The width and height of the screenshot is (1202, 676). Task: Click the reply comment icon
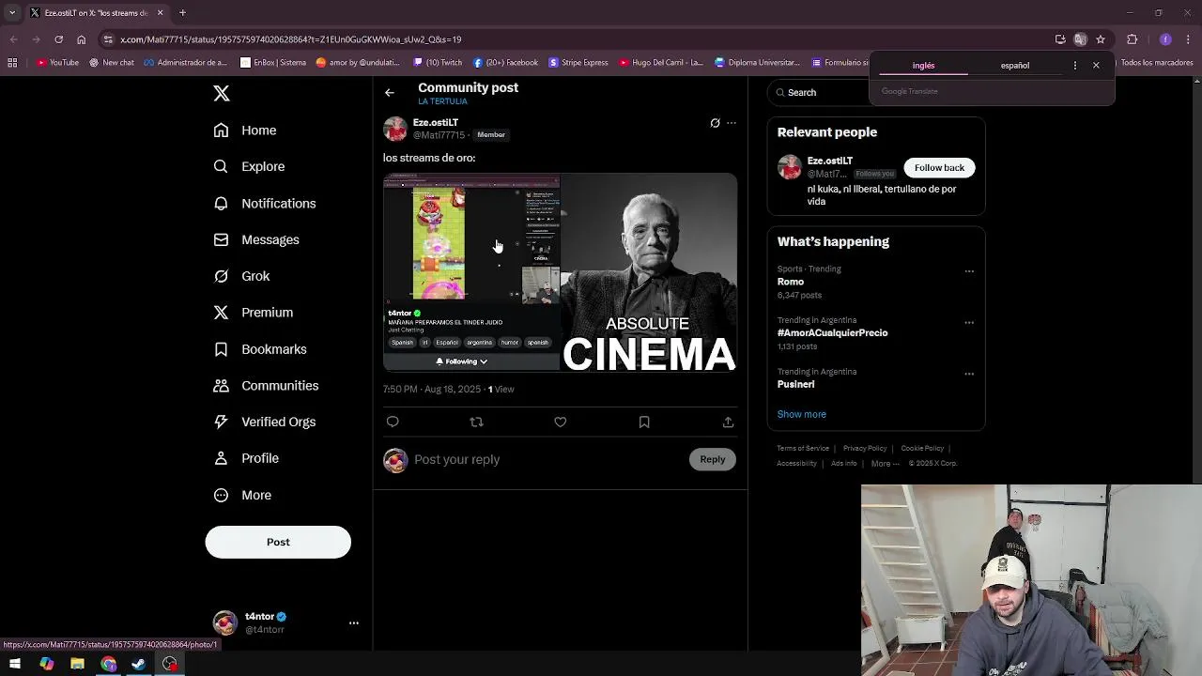point(393,422)
